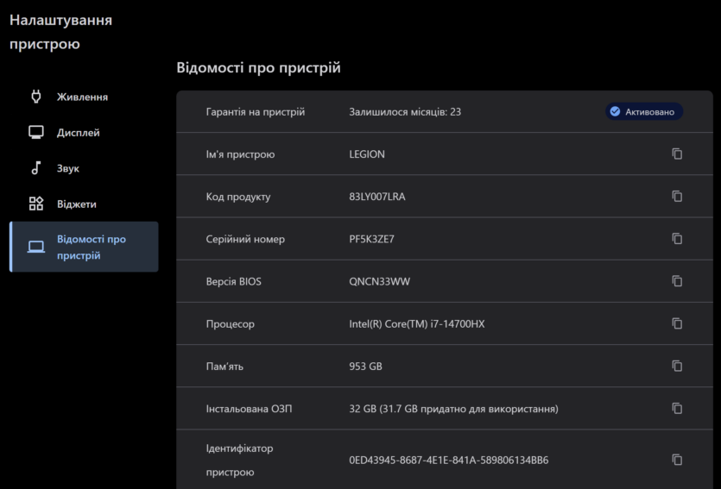Open the Живлення power settings

point(84,97)
